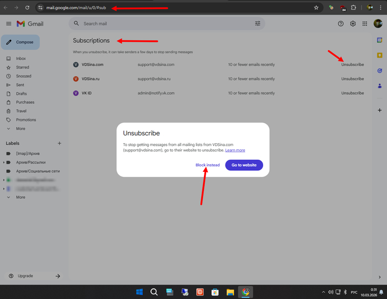Click the Go to website button
Screen dimensions: 387x299
tap(244, 165)
